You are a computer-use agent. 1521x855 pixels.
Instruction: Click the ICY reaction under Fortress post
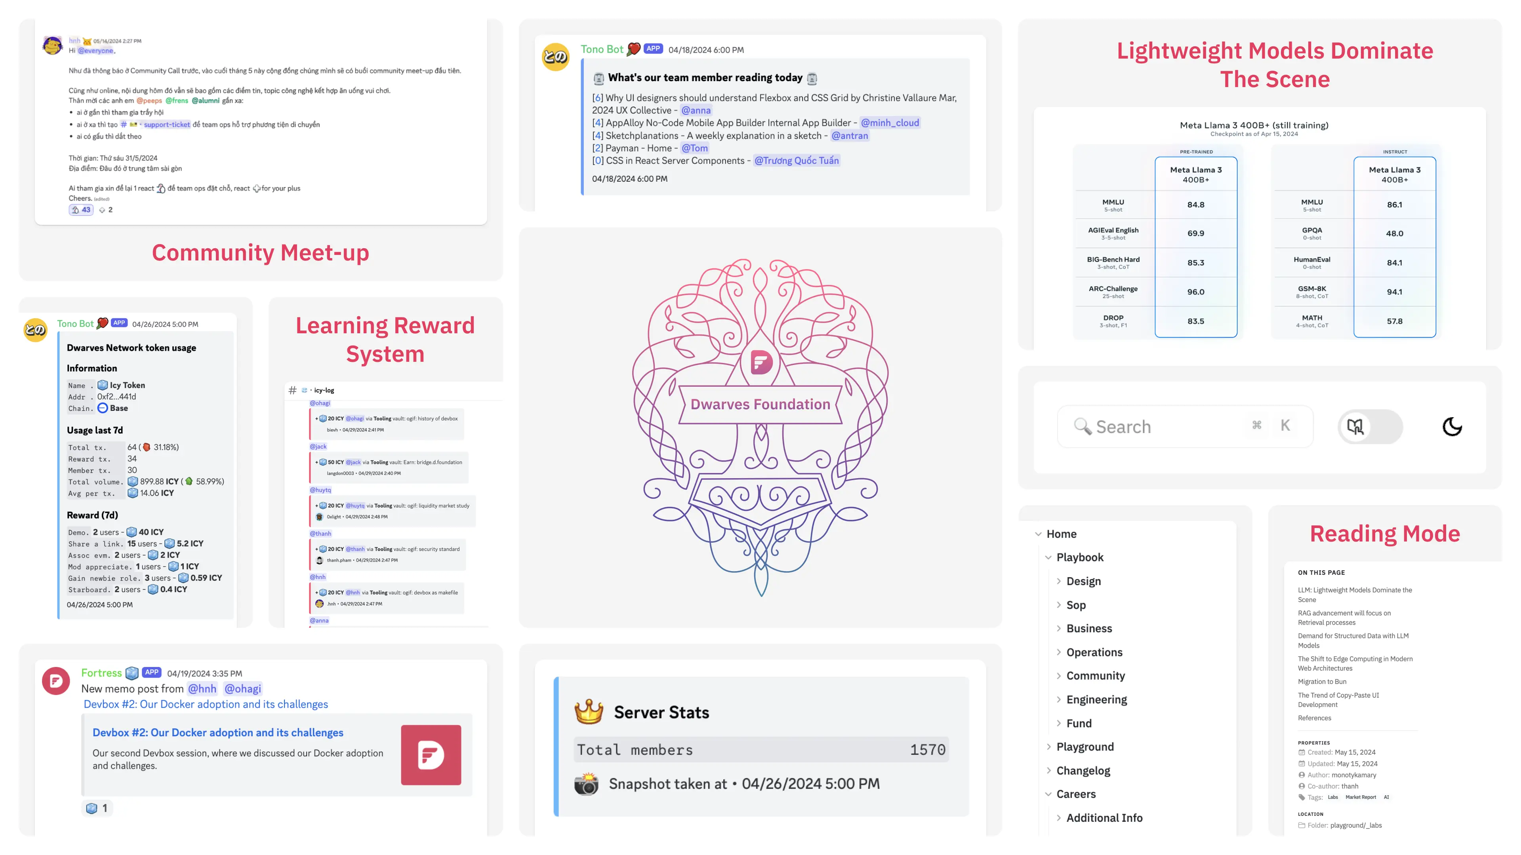click(x=97, y=808)
